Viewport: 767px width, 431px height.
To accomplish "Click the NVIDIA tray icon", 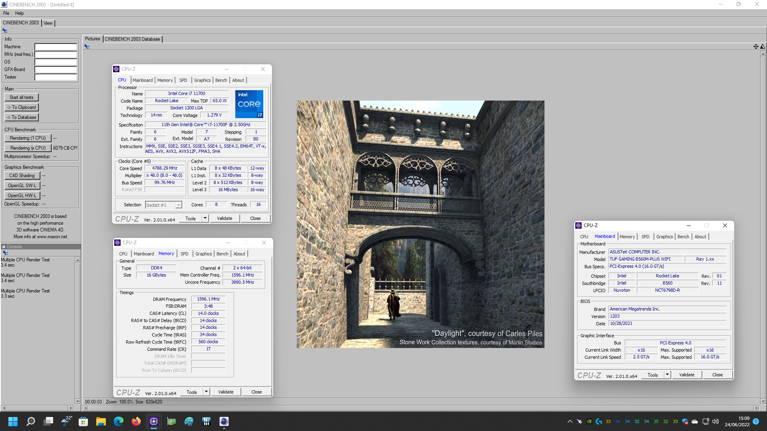I will tap(589, 421).
